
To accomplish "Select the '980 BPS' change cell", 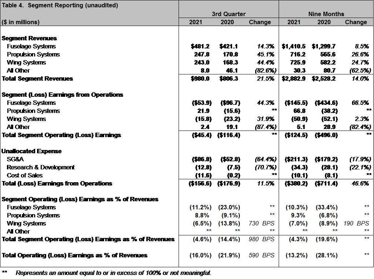I will [261, 239].
